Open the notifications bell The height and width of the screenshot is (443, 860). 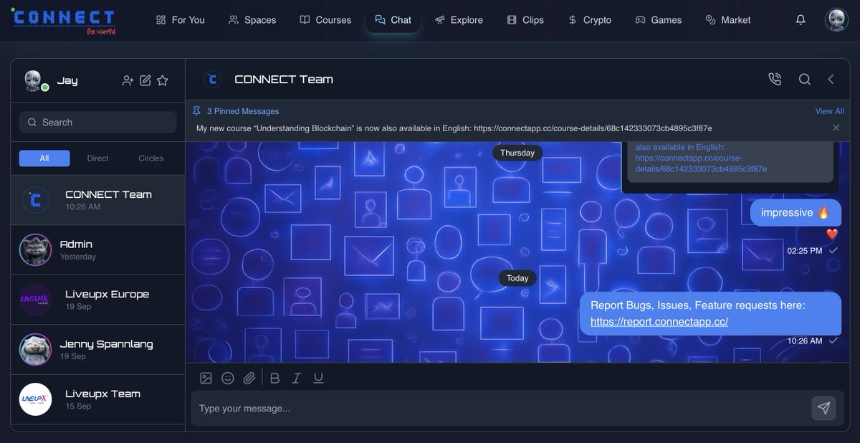801,20
